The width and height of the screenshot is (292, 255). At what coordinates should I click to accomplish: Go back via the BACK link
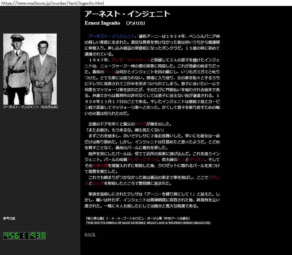[90, 235]
